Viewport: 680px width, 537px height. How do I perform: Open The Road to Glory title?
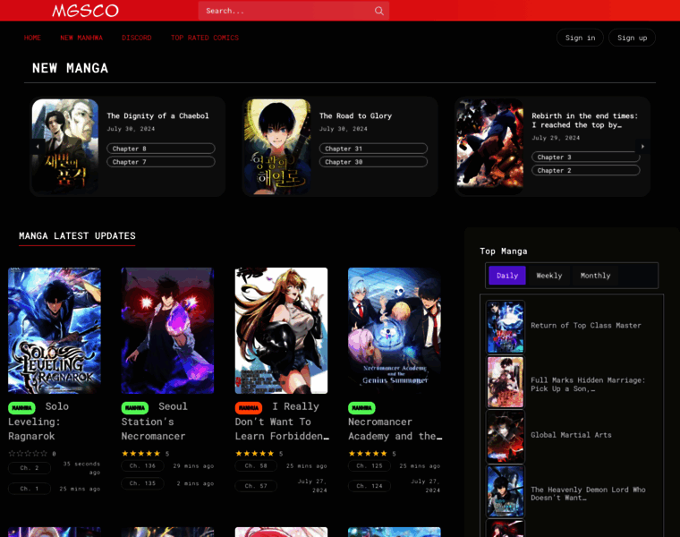[x=355, y=115]
